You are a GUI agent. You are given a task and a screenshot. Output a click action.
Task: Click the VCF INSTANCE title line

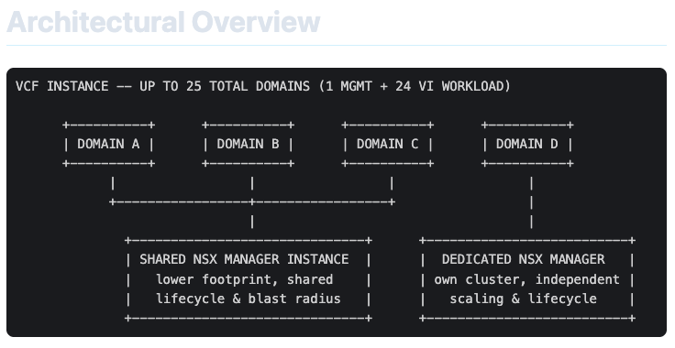point(263,86)
